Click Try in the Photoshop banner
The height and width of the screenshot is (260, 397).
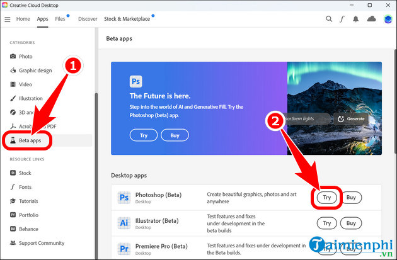pos(144,135)
